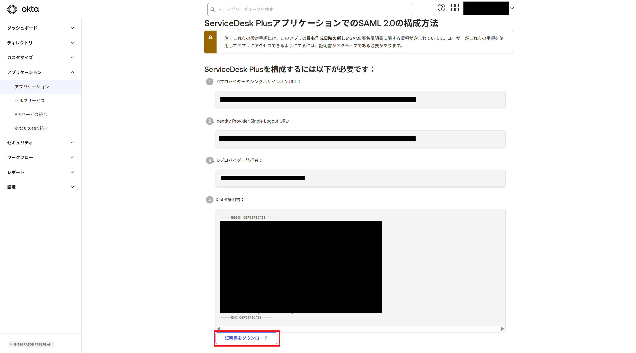
Task: Open the apps grid icon
Action: tap(455, 8)
